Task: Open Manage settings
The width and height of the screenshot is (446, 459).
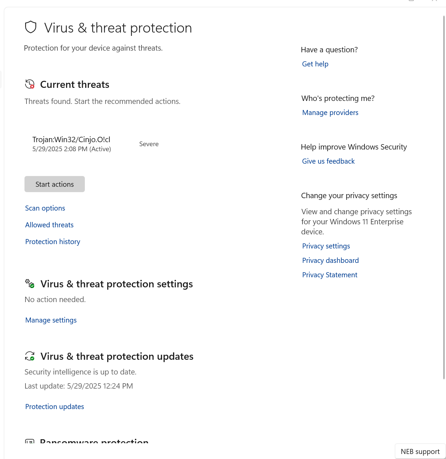Action: (51, 320)
